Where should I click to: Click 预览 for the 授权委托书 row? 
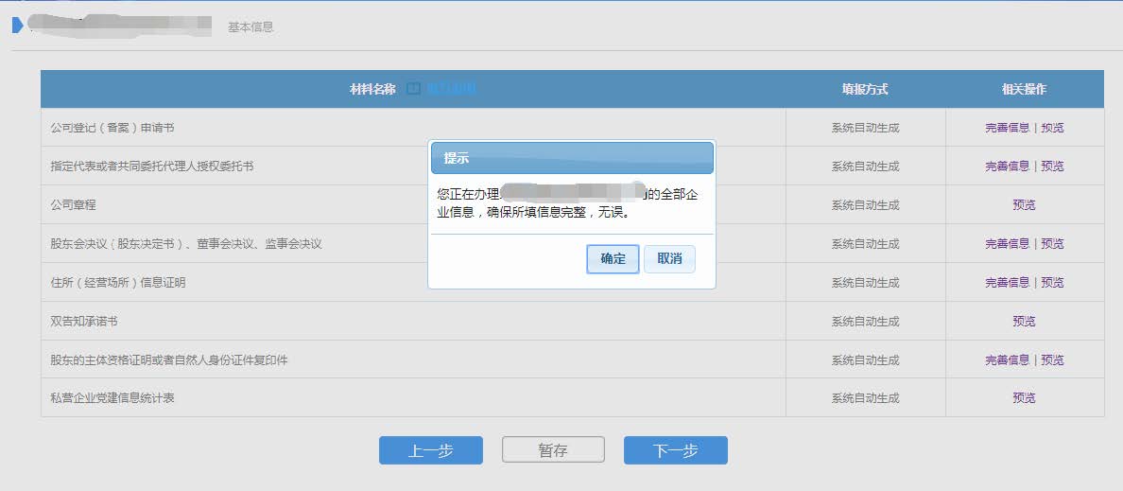[1052, 167]
